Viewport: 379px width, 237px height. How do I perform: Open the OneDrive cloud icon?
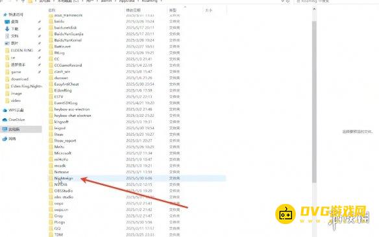click(5, 119)
